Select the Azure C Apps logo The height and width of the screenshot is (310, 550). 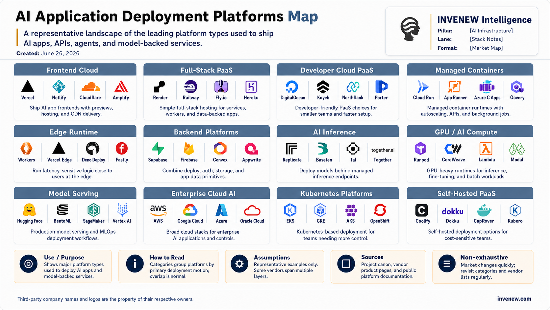[x=487, y=87]
